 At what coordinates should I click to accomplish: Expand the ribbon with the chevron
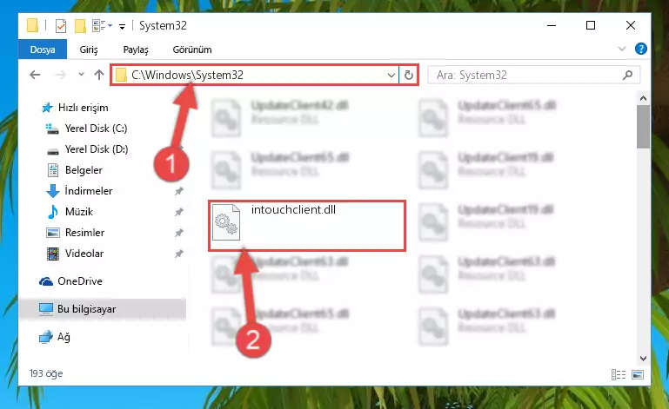[622, 49]
